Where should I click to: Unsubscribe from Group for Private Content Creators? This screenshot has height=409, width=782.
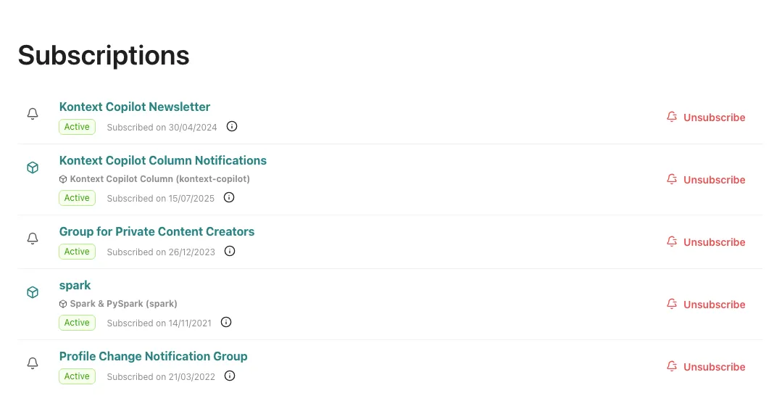(706, 242)
